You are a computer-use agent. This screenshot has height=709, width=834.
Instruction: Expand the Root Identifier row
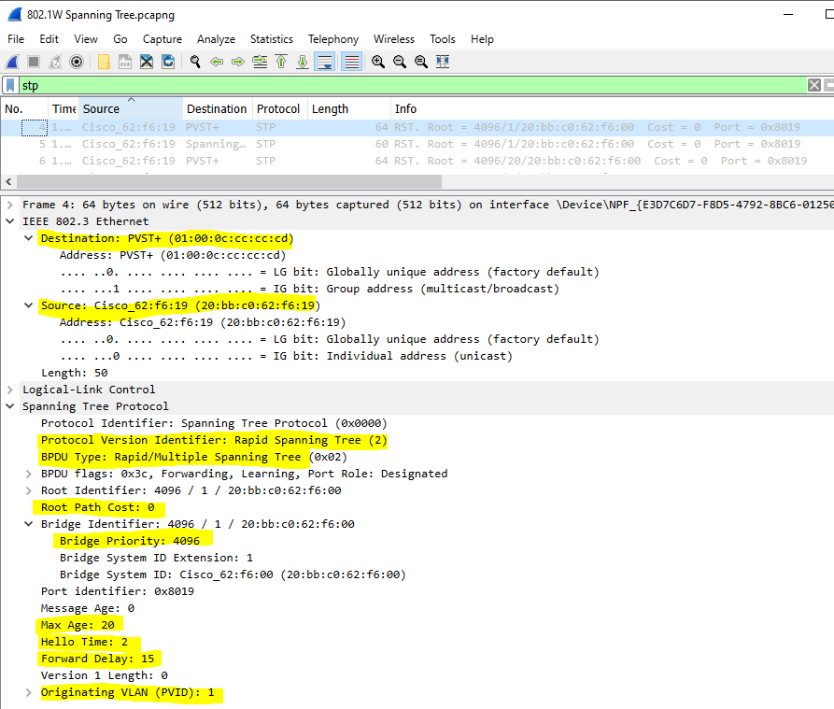pos(29,490)
